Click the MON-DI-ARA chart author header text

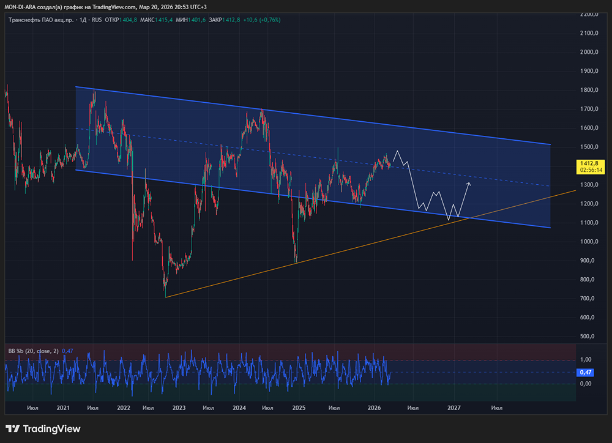click(x=105, y=7)
